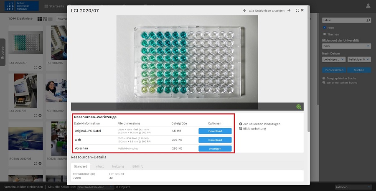Open fullscreen preview for LCI 2020/07 thumbnail
This screenshot has height=191, width=376.
pyautogui.click(x=35, y=67)
